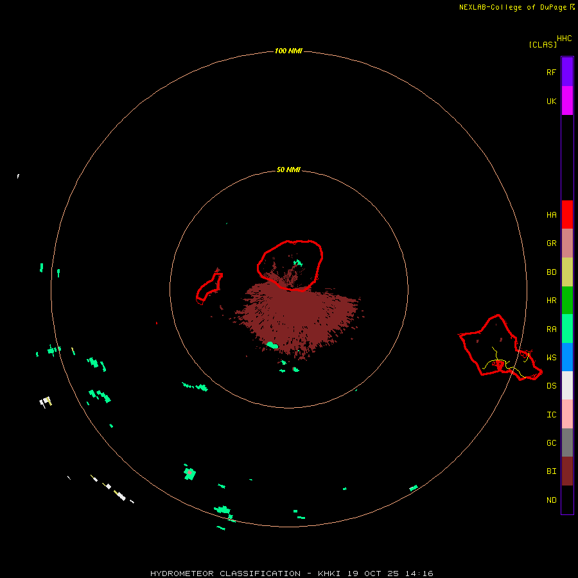Screen dimensions: 578x578
Task: Click the WS legend label
Action: click(551, 358)
